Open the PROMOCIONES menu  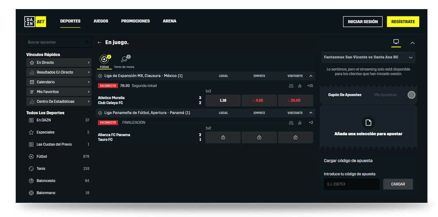[135, 21]
